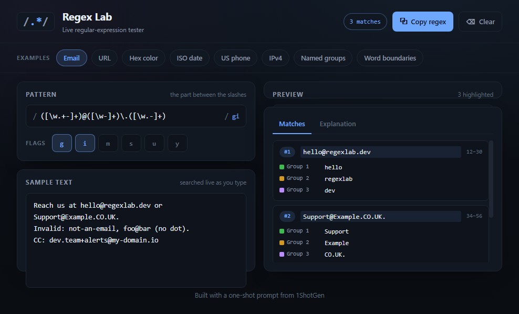Click group value 'CO.UK.'

pyautogui.click(x=335, y=255)
